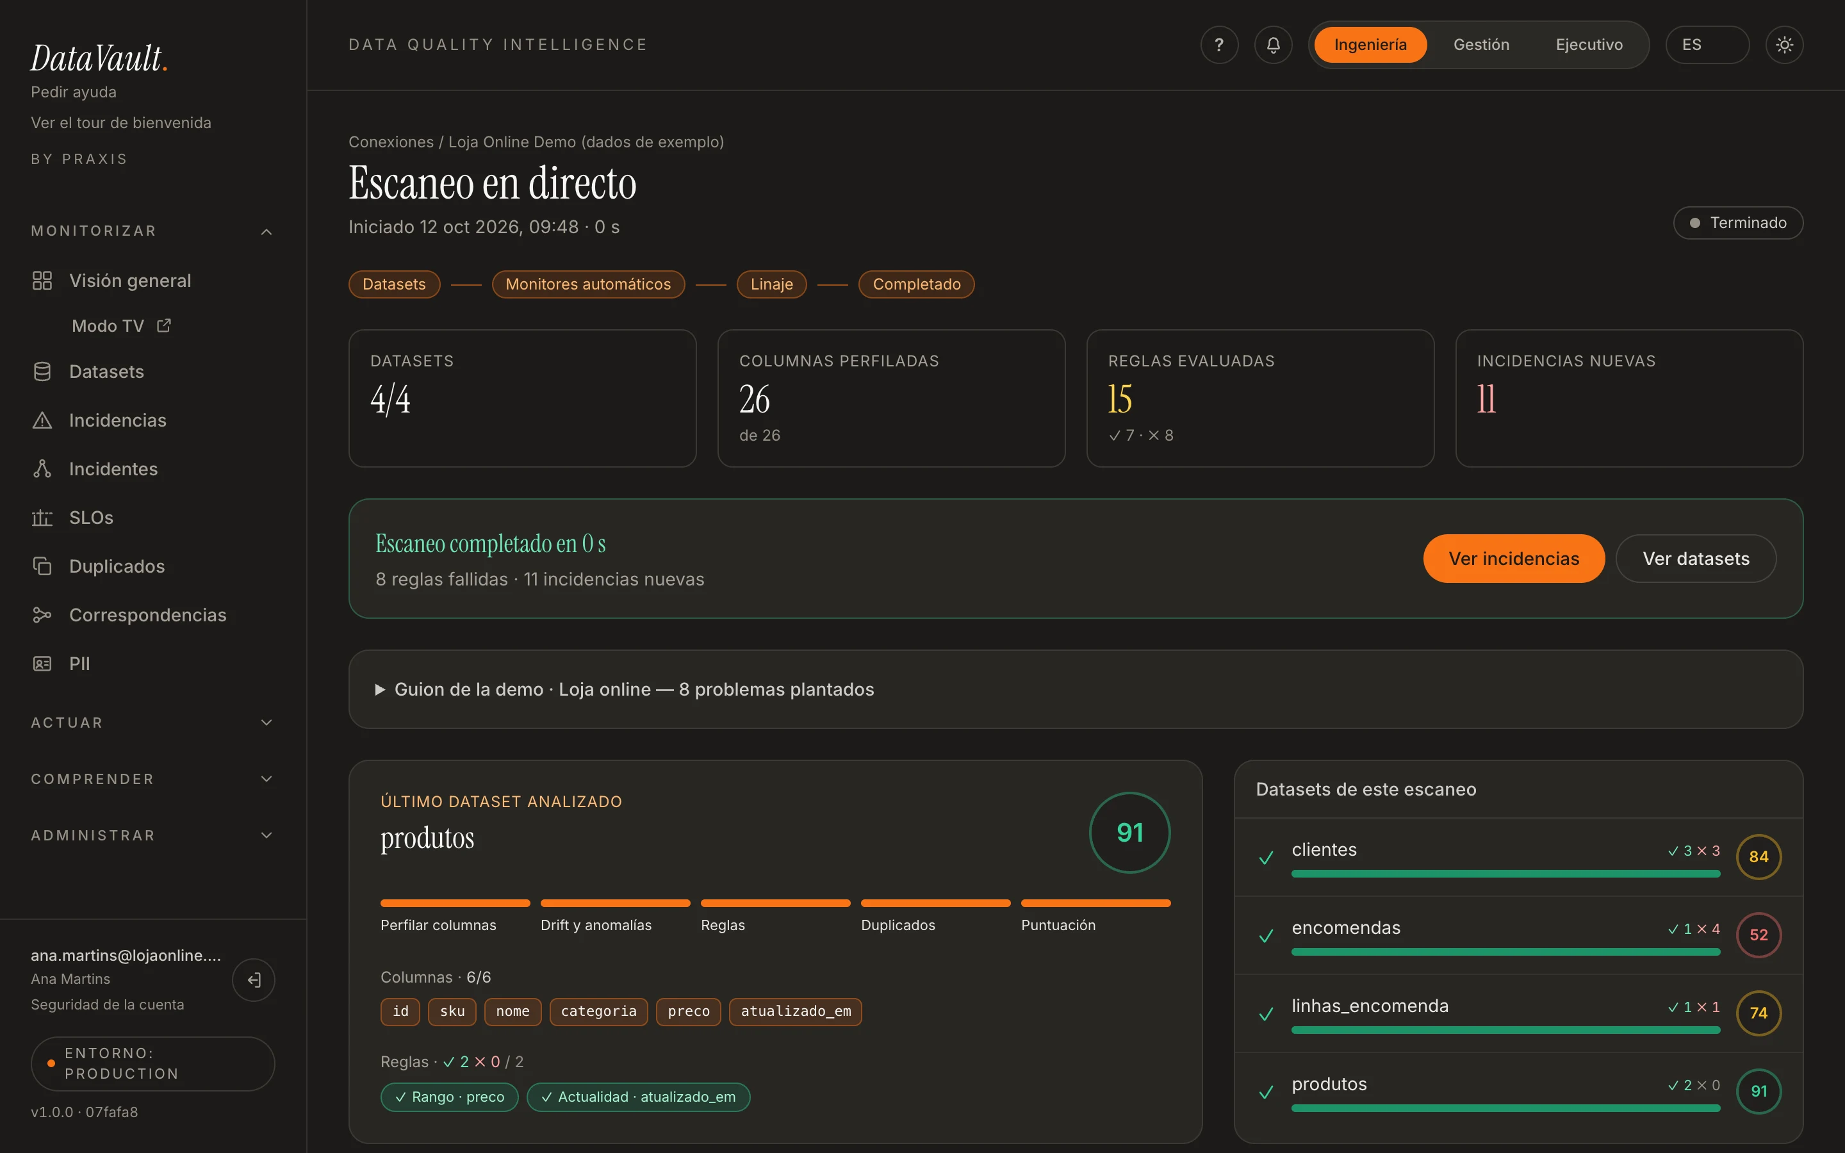Open the notifications bell icon

click(x=1273, y=45)
